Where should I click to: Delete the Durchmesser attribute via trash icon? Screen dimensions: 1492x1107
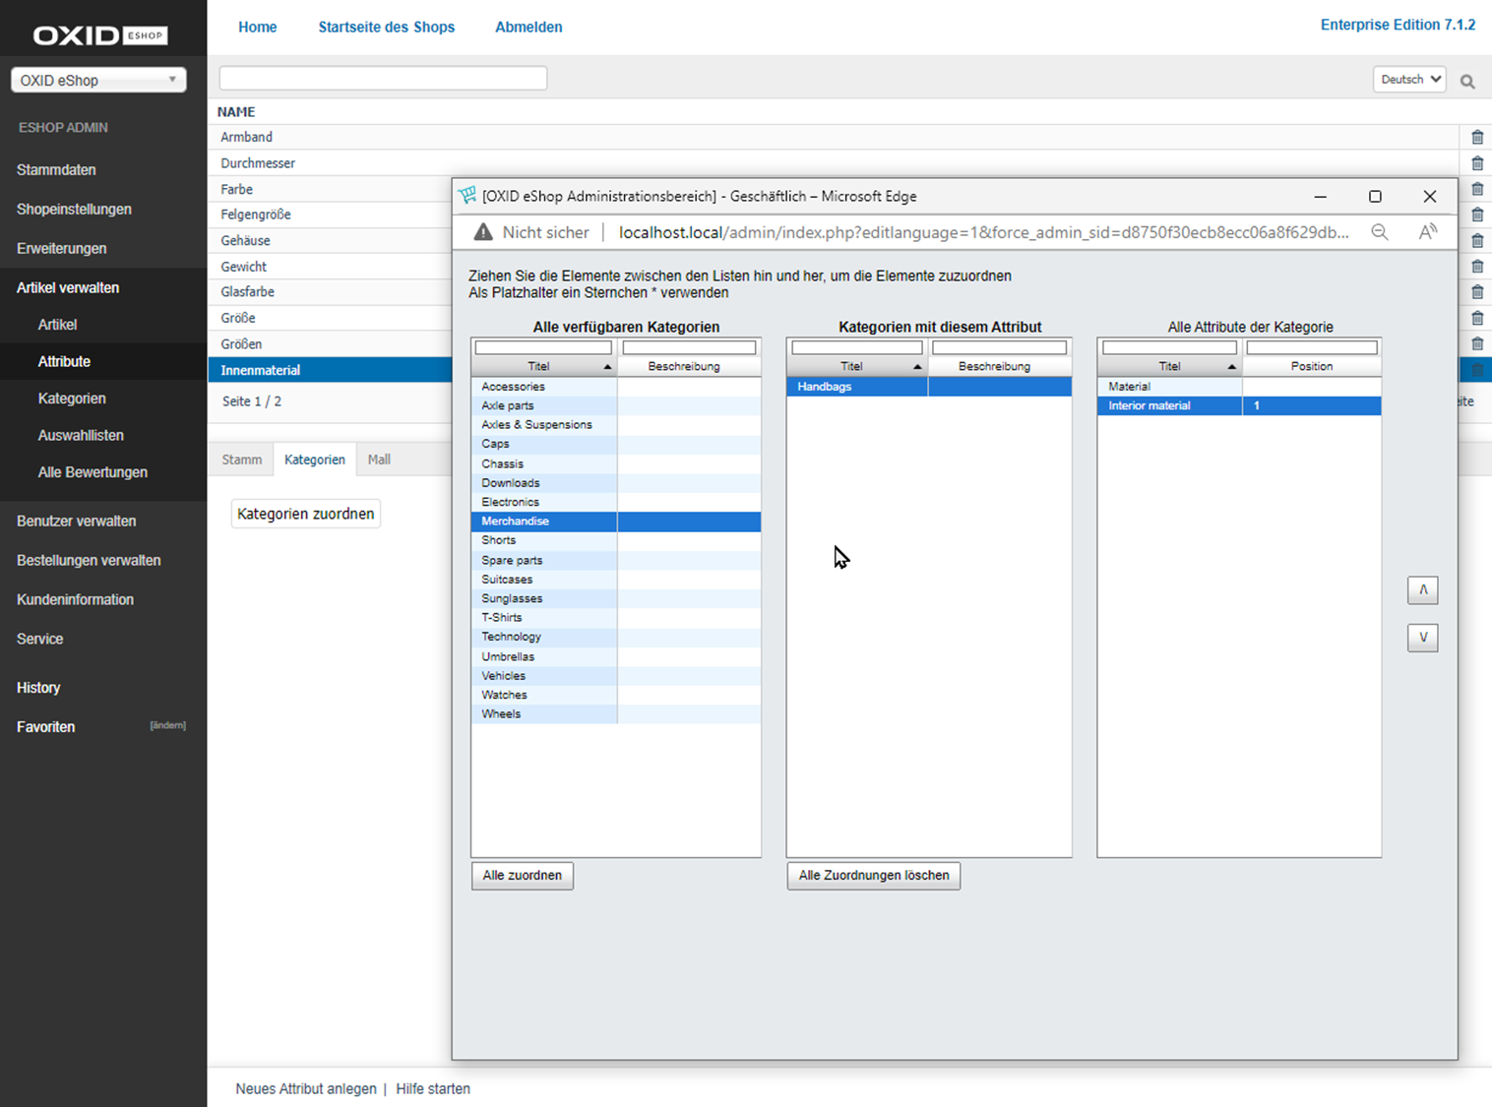[1476, 163]
